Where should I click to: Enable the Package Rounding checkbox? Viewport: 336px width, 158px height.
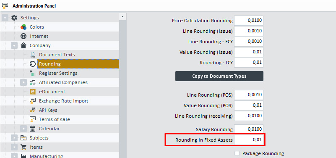click(237, 153)
